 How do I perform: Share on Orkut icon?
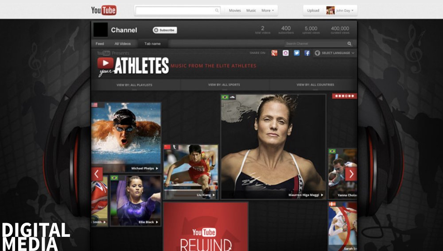point(286,53)
